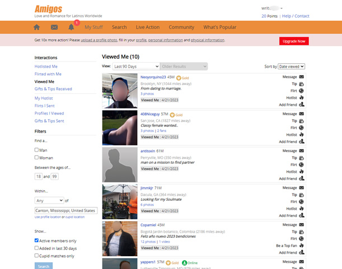Click Tip icon for Copamiel

tap(302, 232)
